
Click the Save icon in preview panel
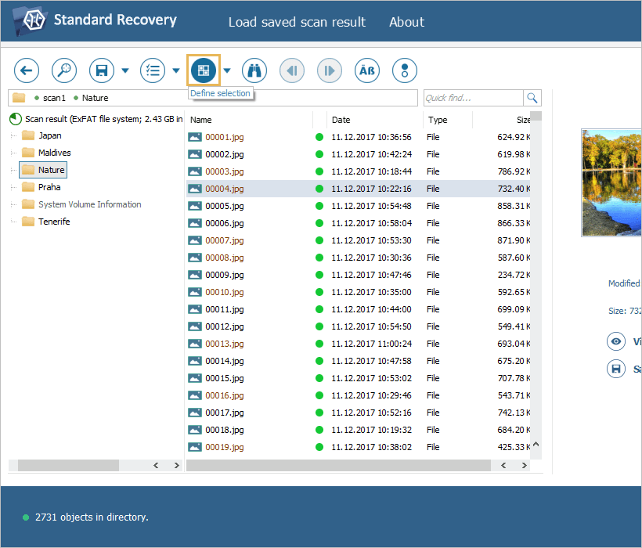pos(616,369)
